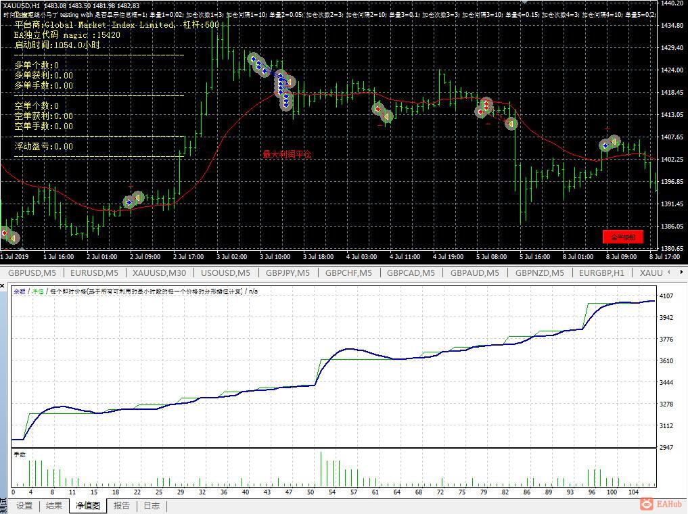Screen dimensions: 688x514
Task: Click the EA独立代码 magic :15420 line
Action: 67,35
